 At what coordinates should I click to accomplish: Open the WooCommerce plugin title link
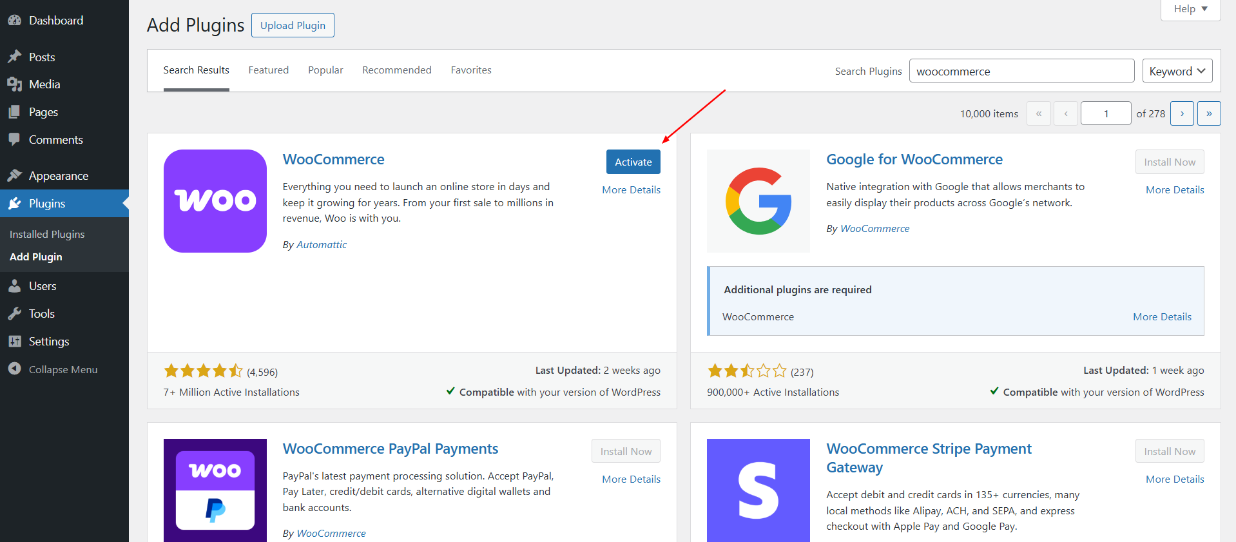(x=333, y=159)
